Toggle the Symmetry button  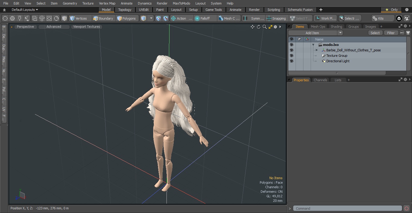pos(254,18)
